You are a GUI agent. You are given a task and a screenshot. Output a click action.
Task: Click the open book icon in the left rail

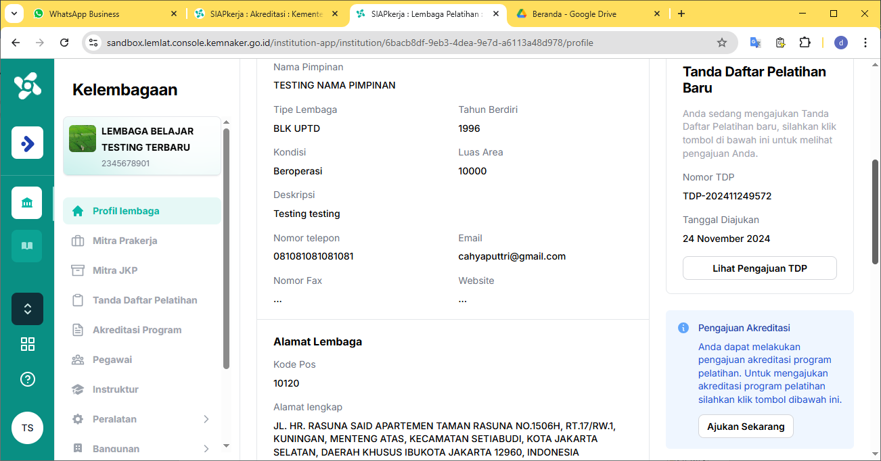[x=27, y=246]
